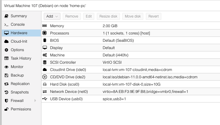Click the Summary book icon in sidebar
The width and height of the screenshot is (220, 125).
pyautogui.click(x=6, y=16)
